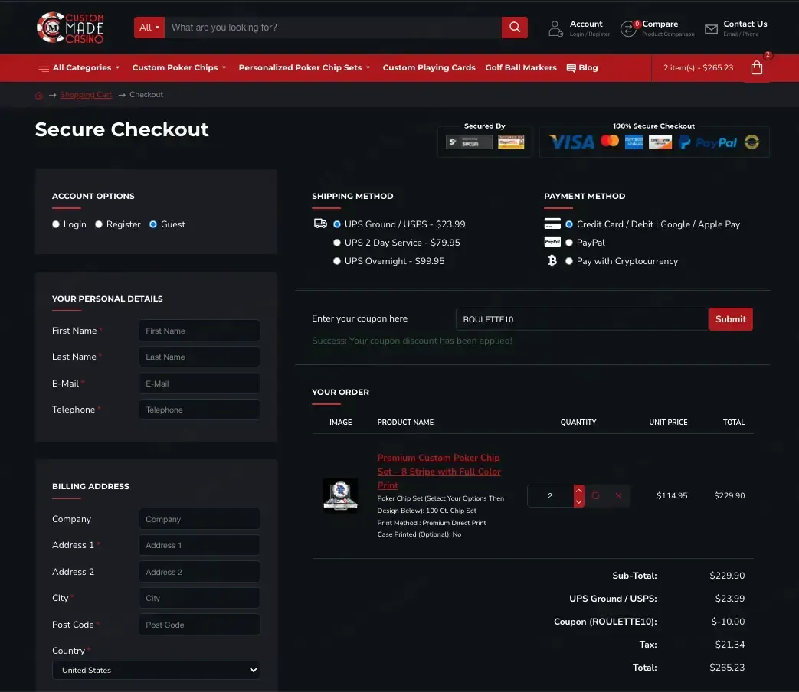The width and height of the screenshot is (799, 692).
Task: Open the shopping bag cart icon
Action: (x=757, y=67)
